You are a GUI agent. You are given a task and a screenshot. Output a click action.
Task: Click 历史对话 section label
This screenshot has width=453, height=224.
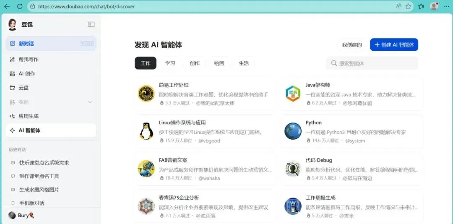pos(17,149)
